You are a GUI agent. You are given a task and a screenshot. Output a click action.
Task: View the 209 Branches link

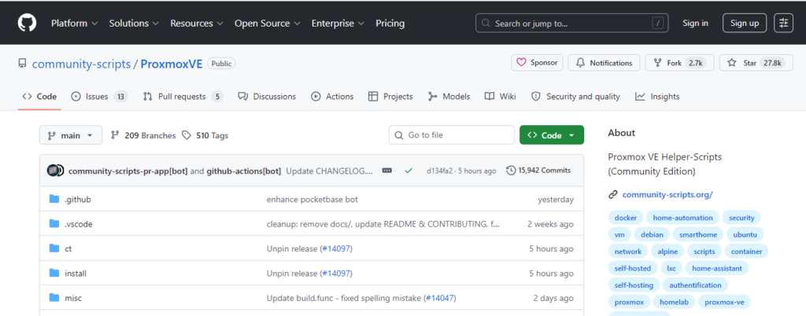143,135
